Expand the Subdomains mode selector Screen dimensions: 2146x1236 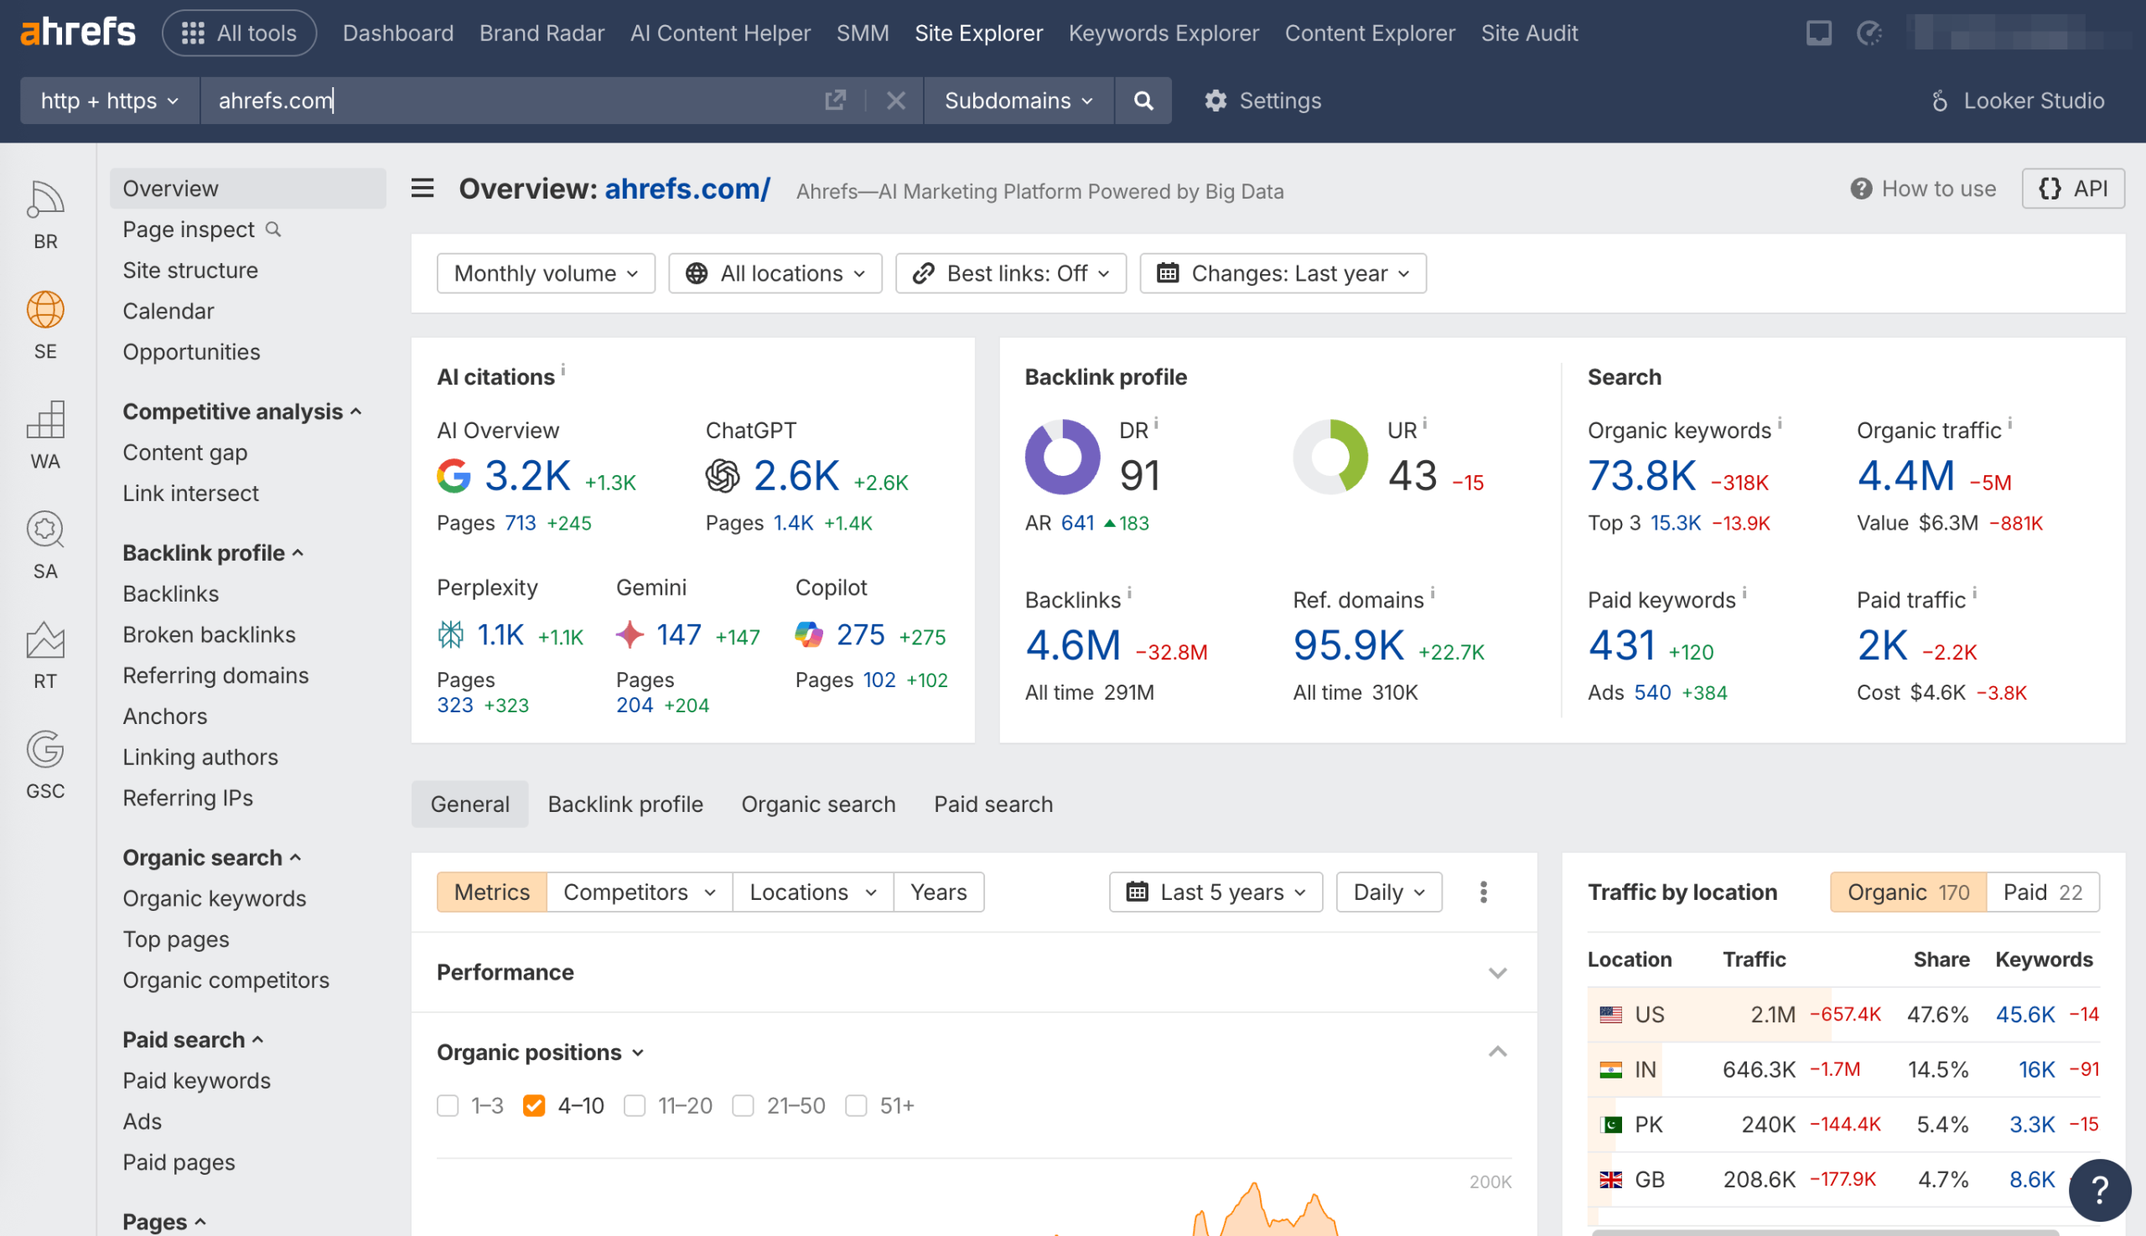[x=1016, y=101]
